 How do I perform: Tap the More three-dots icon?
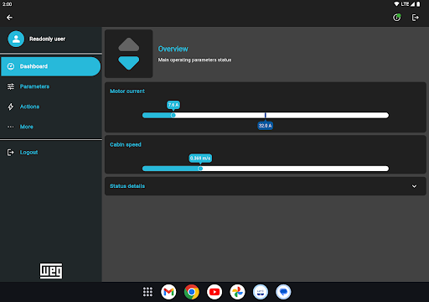pyautogui.click(x=11, y=127)
